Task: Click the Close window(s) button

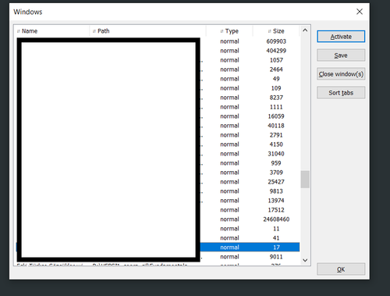Action: coord(341,74)
